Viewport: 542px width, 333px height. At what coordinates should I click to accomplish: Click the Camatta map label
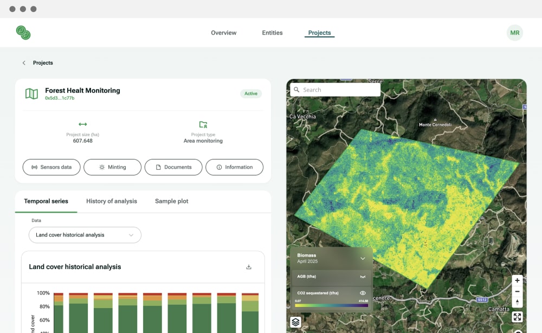(499, 309)
